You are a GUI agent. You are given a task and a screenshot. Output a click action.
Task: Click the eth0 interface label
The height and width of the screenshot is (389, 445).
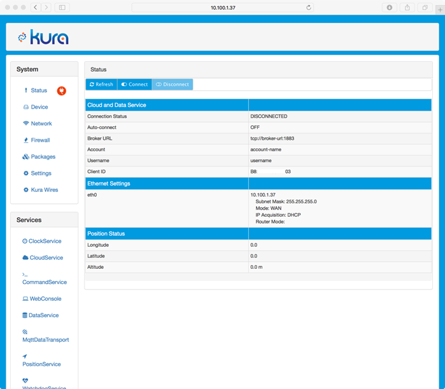92,195
